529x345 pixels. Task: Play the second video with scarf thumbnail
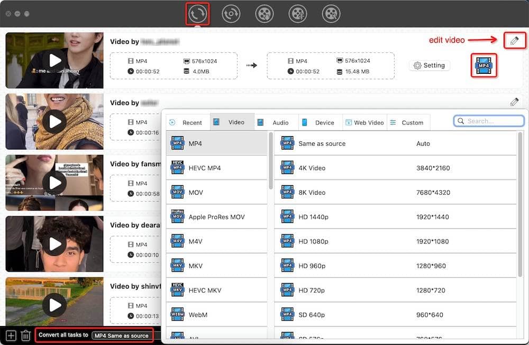click(54, 121)
